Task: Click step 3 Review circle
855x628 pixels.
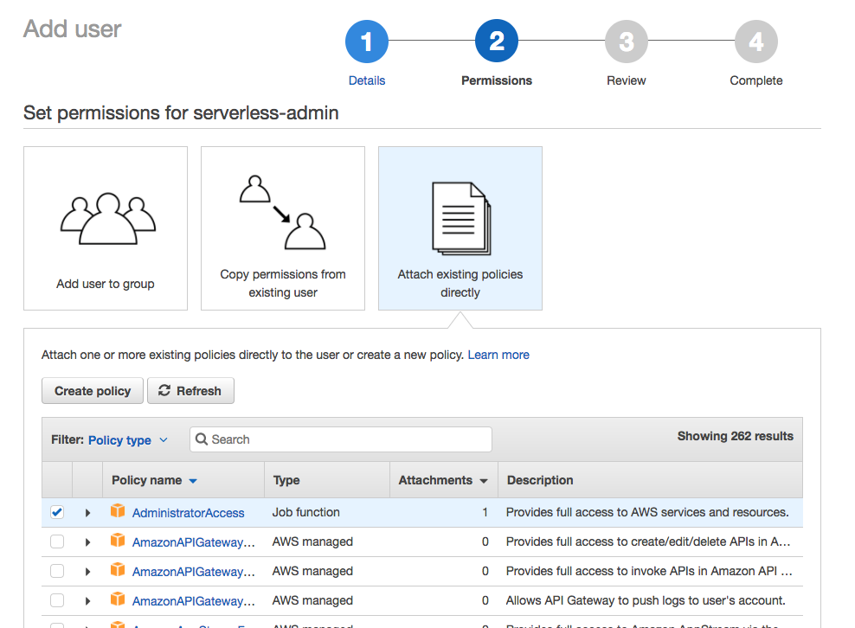Action: point(626,42)
